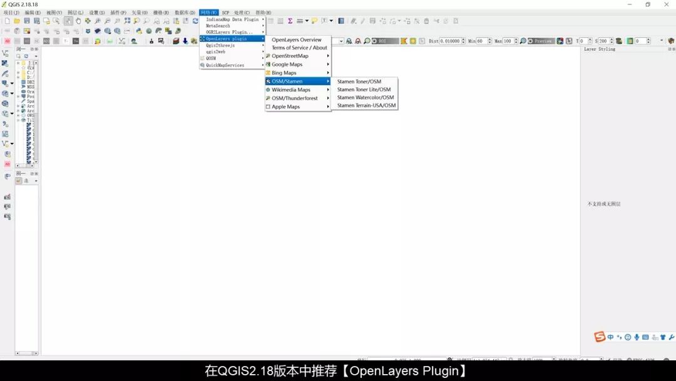Click the Sogou microphone voice input icon

[x=637, y=337]
